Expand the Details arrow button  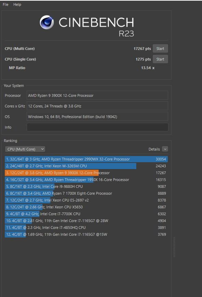pyautogui.click(x=165, y=149)
